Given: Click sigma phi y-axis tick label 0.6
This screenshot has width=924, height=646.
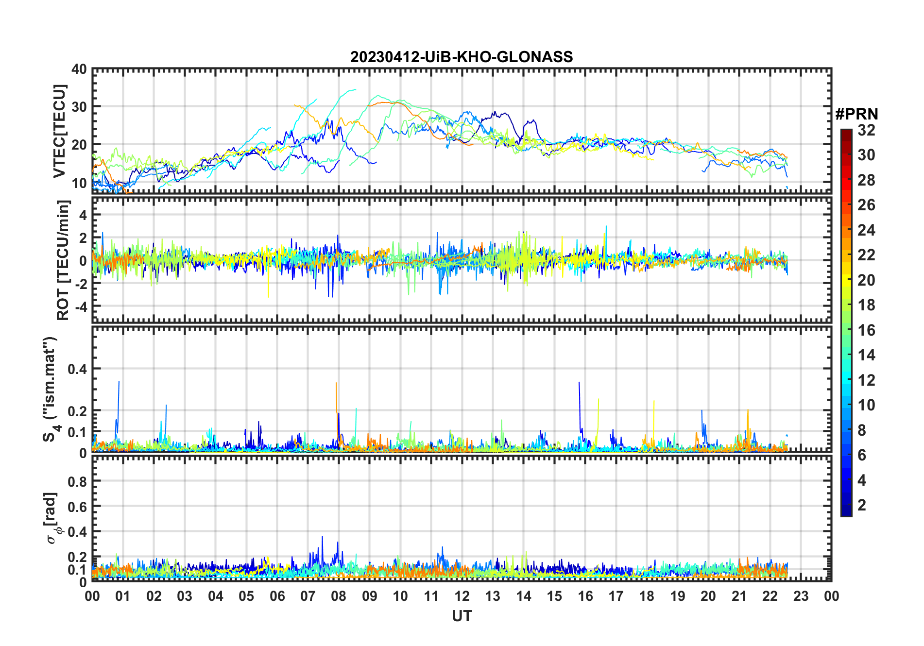Looking at the screenshot, I should 77,507.
